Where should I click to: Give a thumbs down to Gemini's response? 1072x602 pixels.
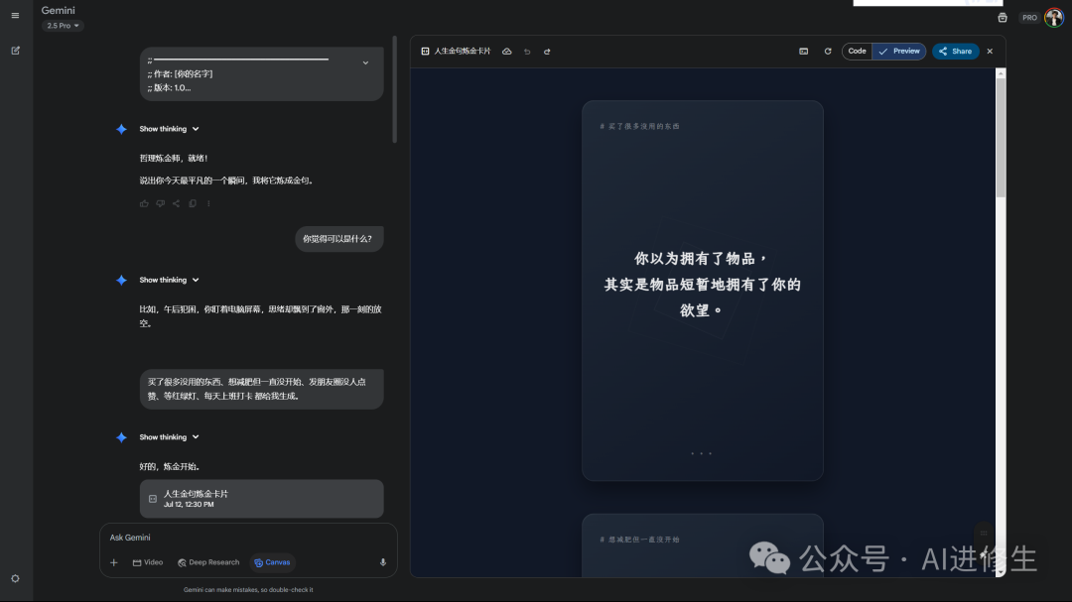tap(160, 203)
